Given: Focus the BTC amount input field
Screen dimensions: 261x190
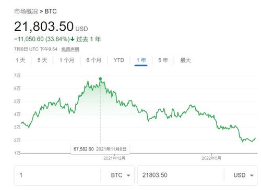Looking at the screenshot, I should pyautogui.click(x=57, y=175).
